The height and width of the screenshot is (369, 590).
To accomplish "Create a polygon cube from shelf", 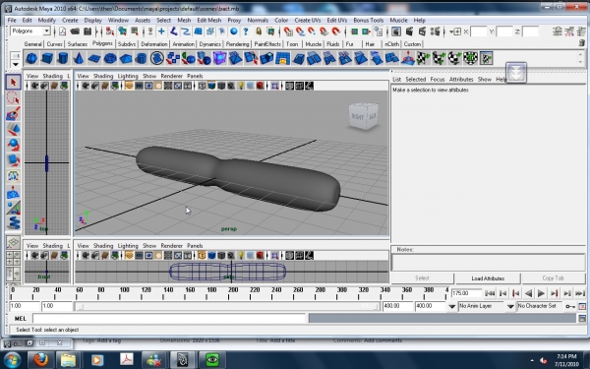I will tap(47, 58).
